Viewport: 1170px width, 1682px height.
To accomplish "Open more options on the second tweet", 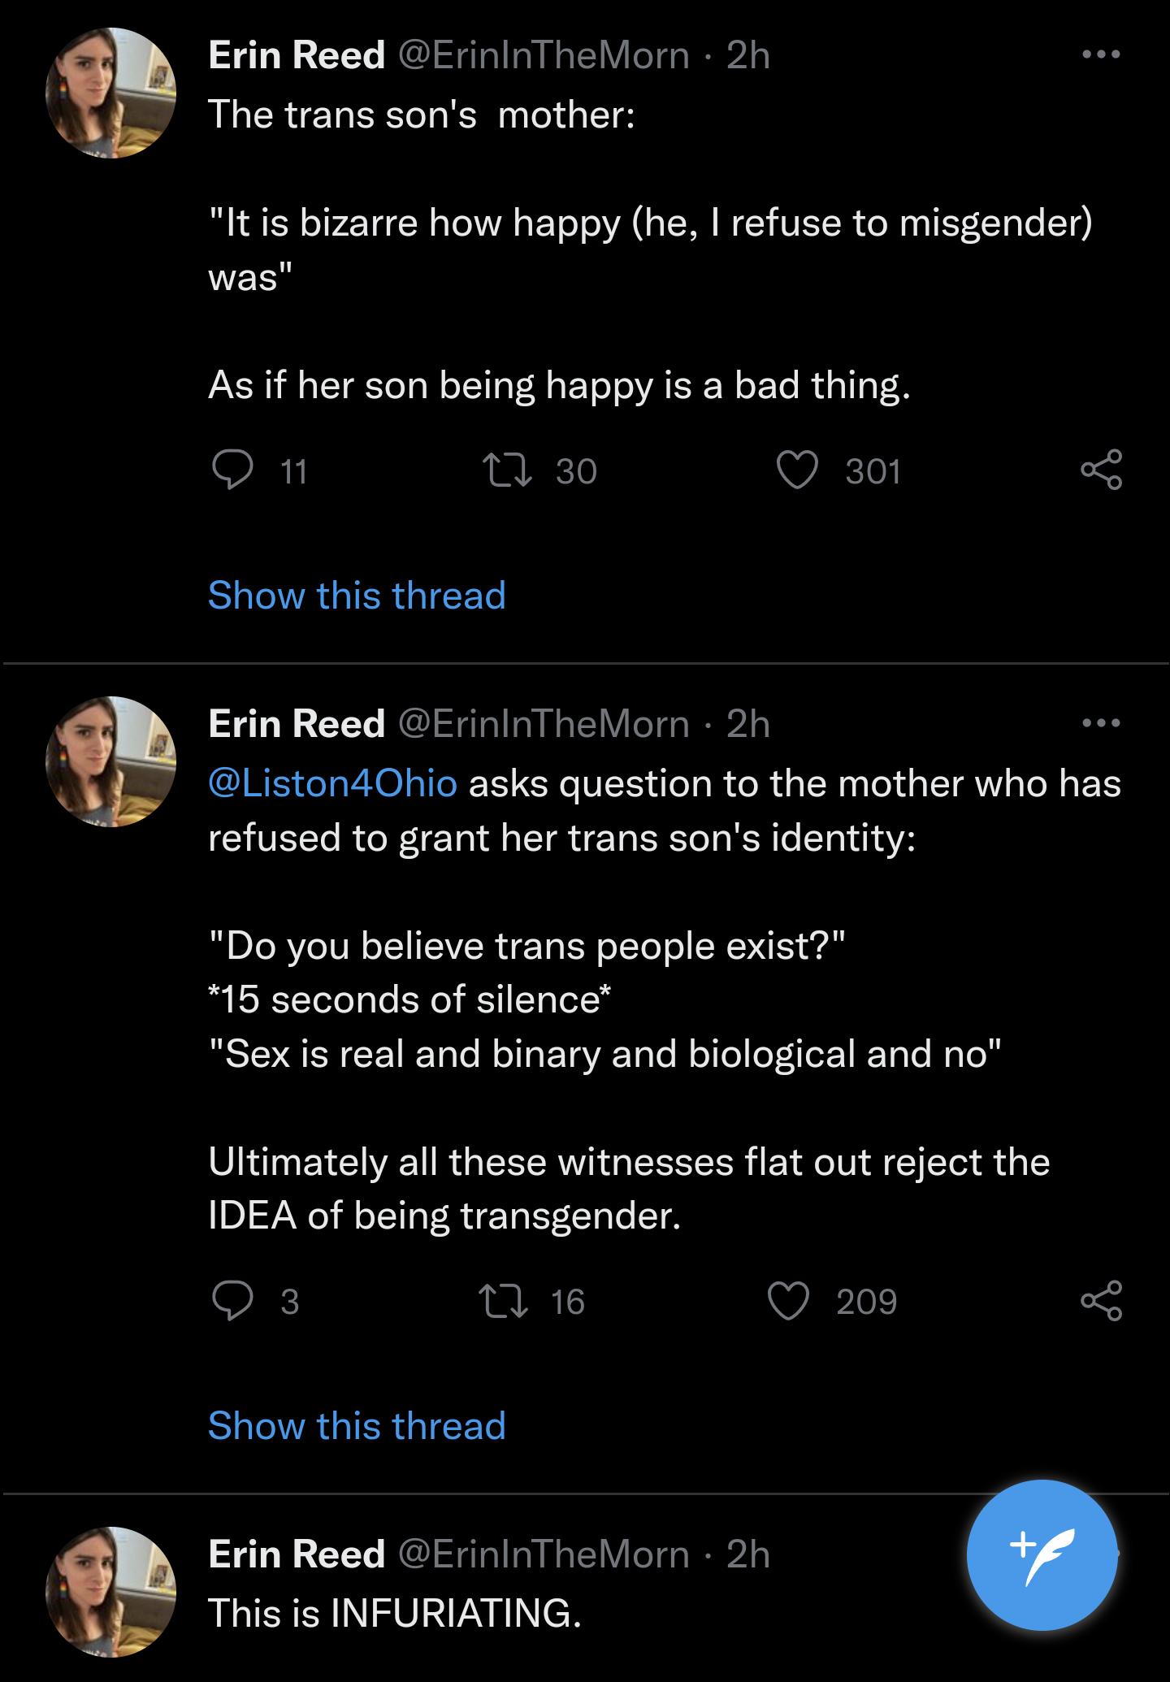I will click(x=1101, y=722).
